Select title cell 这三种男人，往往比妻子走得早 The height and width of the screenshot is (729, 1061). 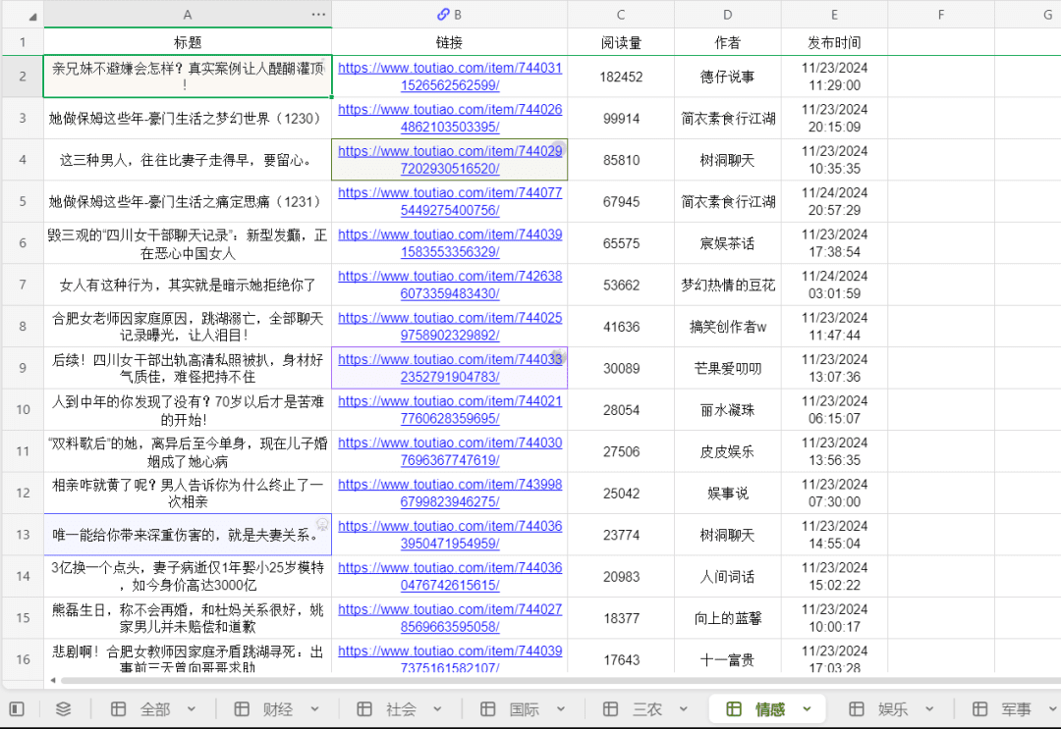pyautogui.click(x=188, y=160)
